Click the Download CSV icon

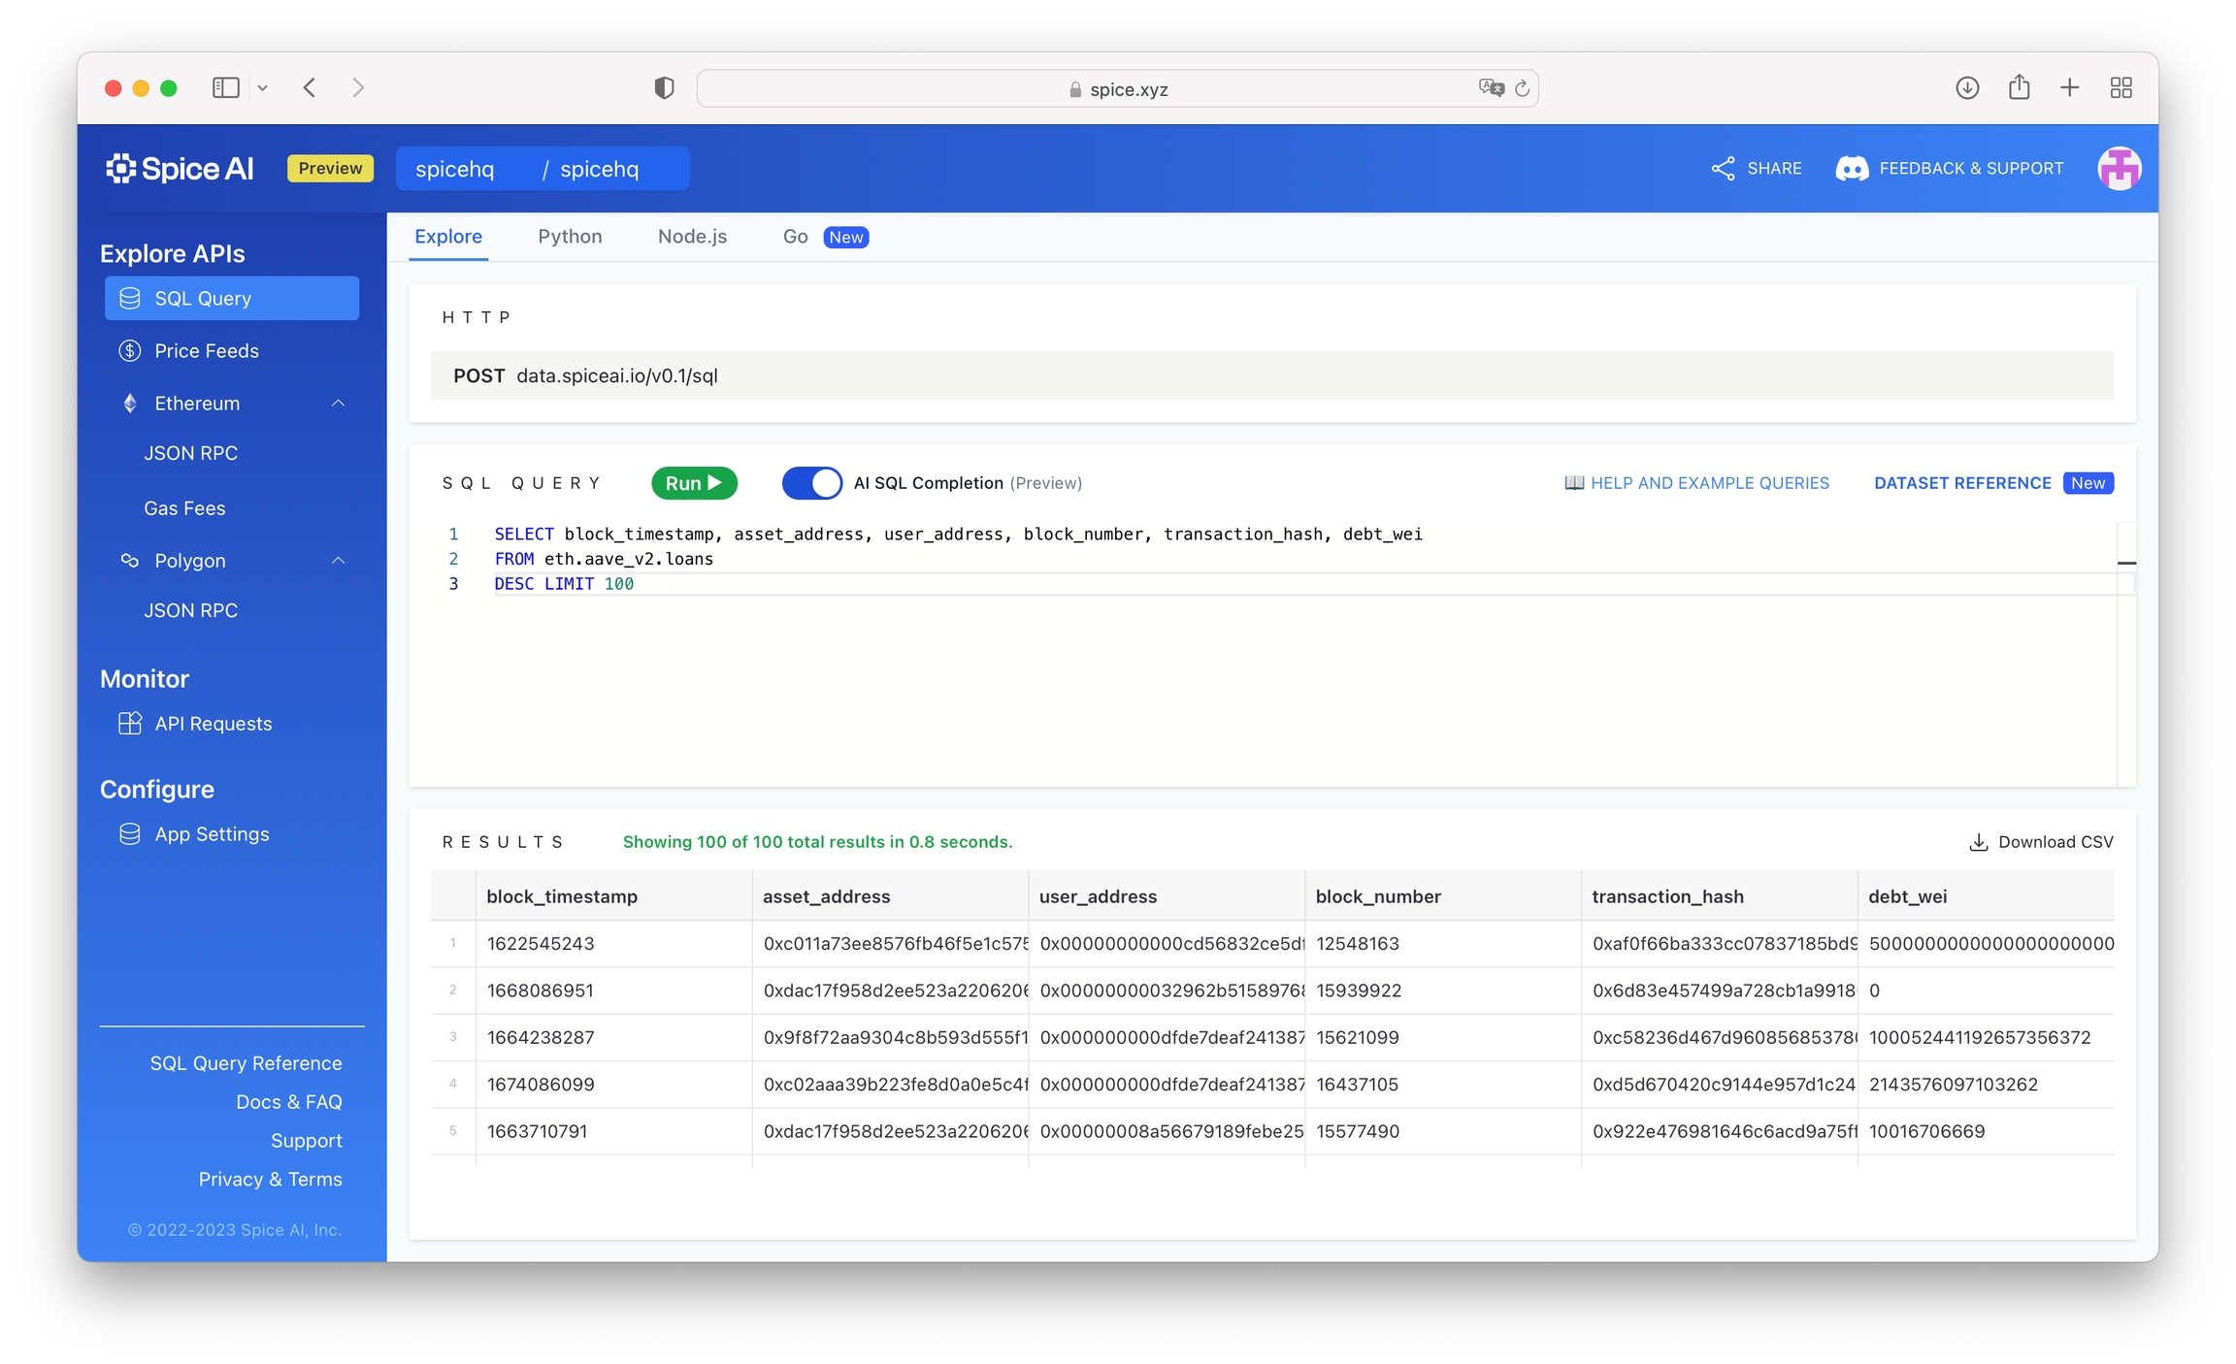pyautogui.click(x=1978, y=842)
